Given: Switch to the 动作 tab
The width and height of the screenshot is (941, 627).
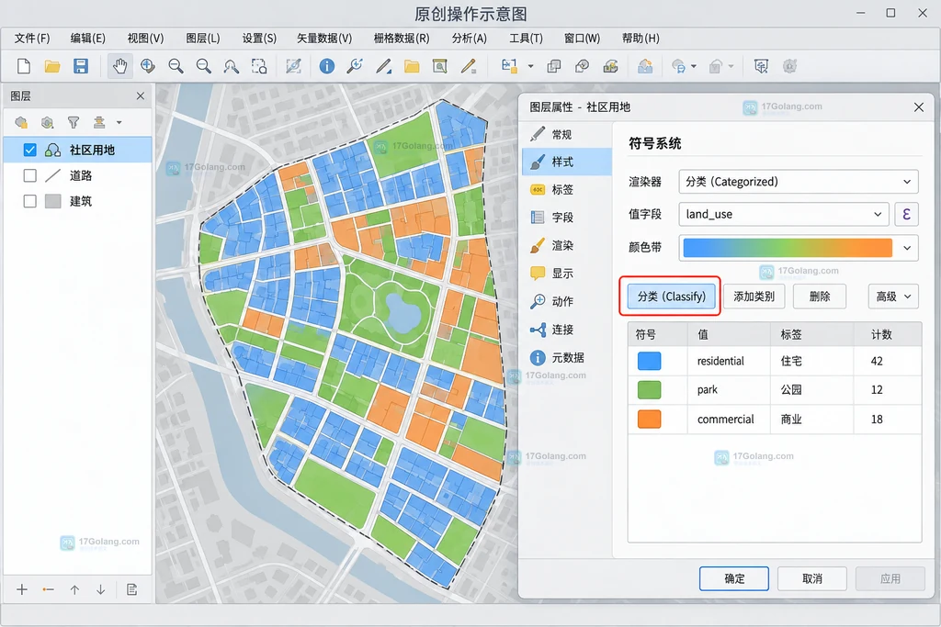Looking at the screenshot, I should tap(566, 301).
